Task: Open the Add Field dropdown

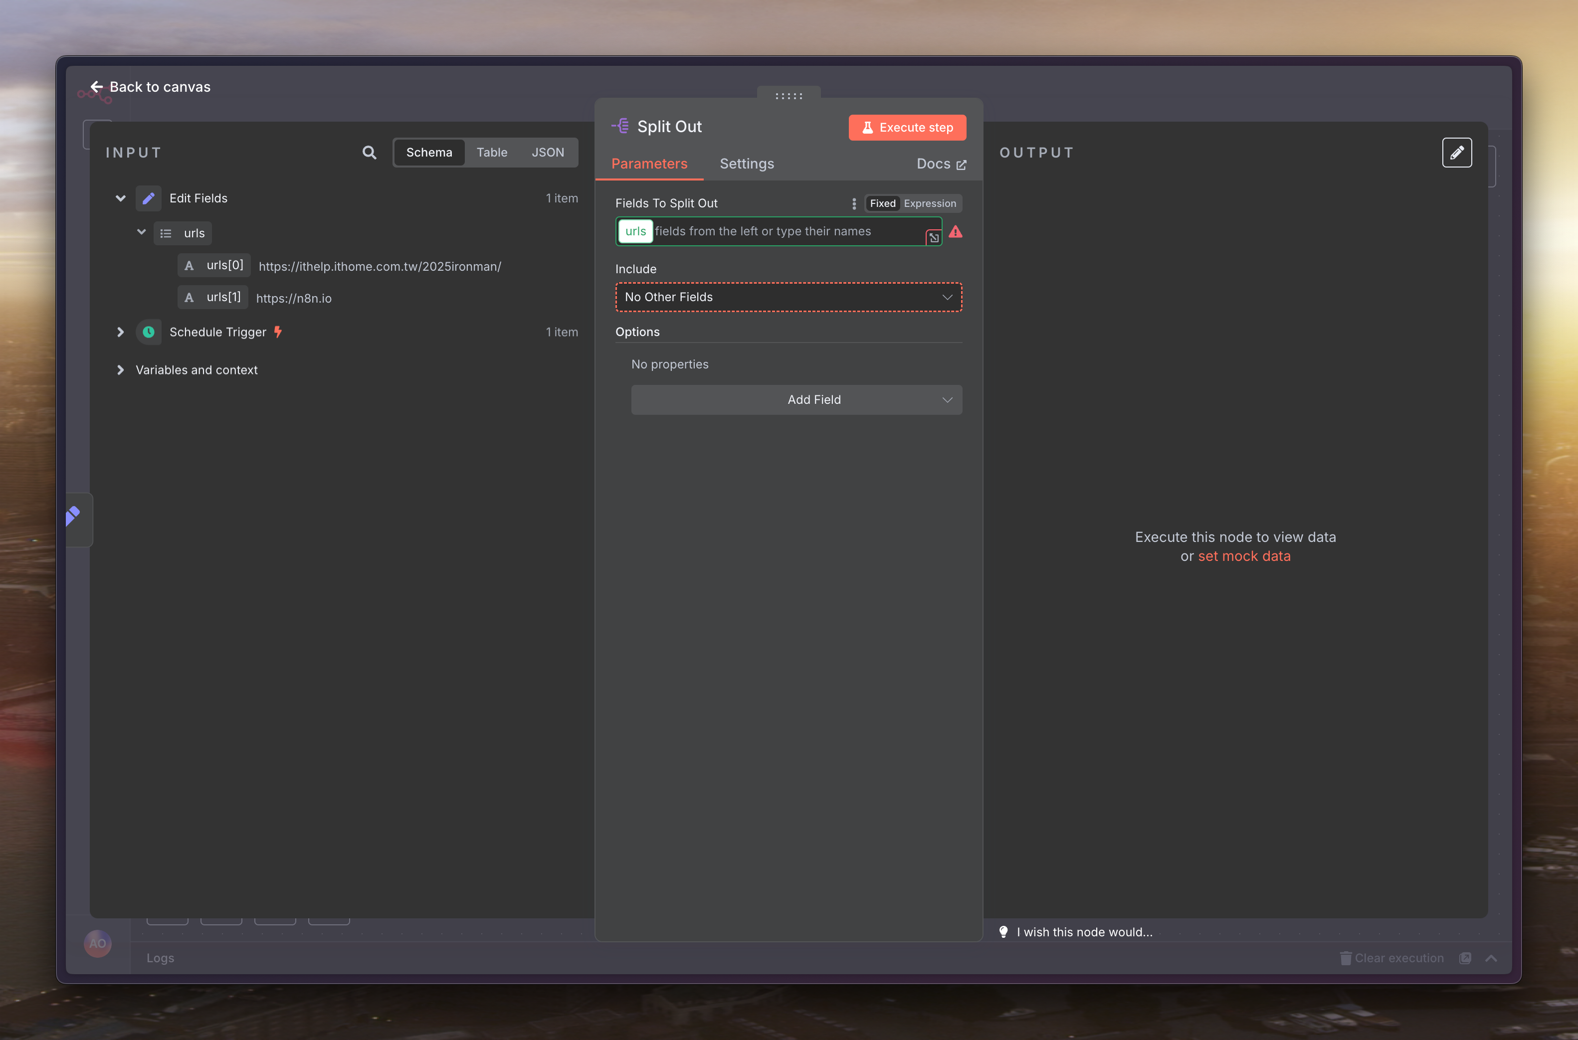Action: pyautogui.click(x=796, y=400)
